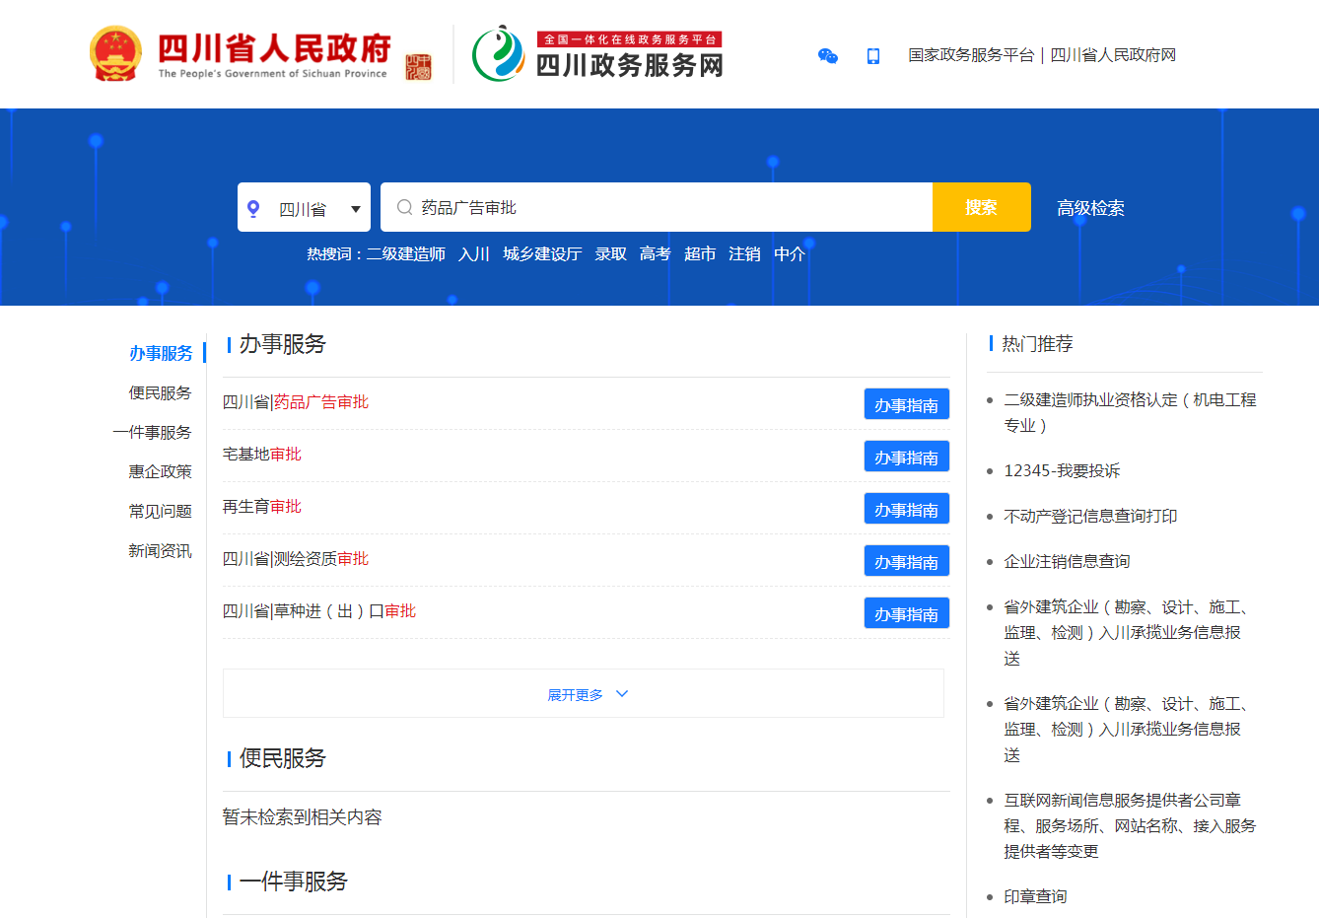Open 新闻资讯 in the left sidebar
Screen dimensions: 1319x918
click(160, 550)
